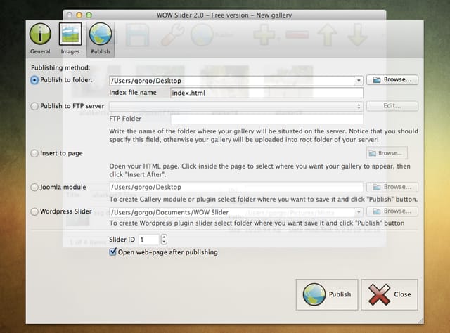Open the General settings tab
450x333 pixels.
point(40,39)
